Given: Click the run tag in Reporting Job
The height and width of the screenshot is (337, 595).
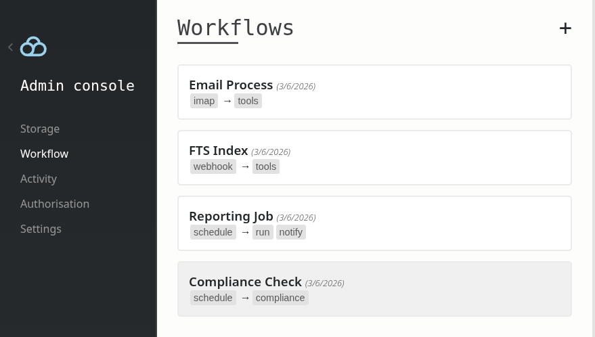Looking at the screenshot, I should (262, 232).
